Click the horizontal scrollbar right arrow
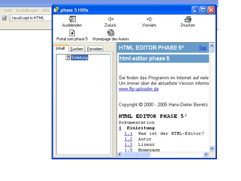This screenshot has height=181, width=241. [x=206, y=154]
